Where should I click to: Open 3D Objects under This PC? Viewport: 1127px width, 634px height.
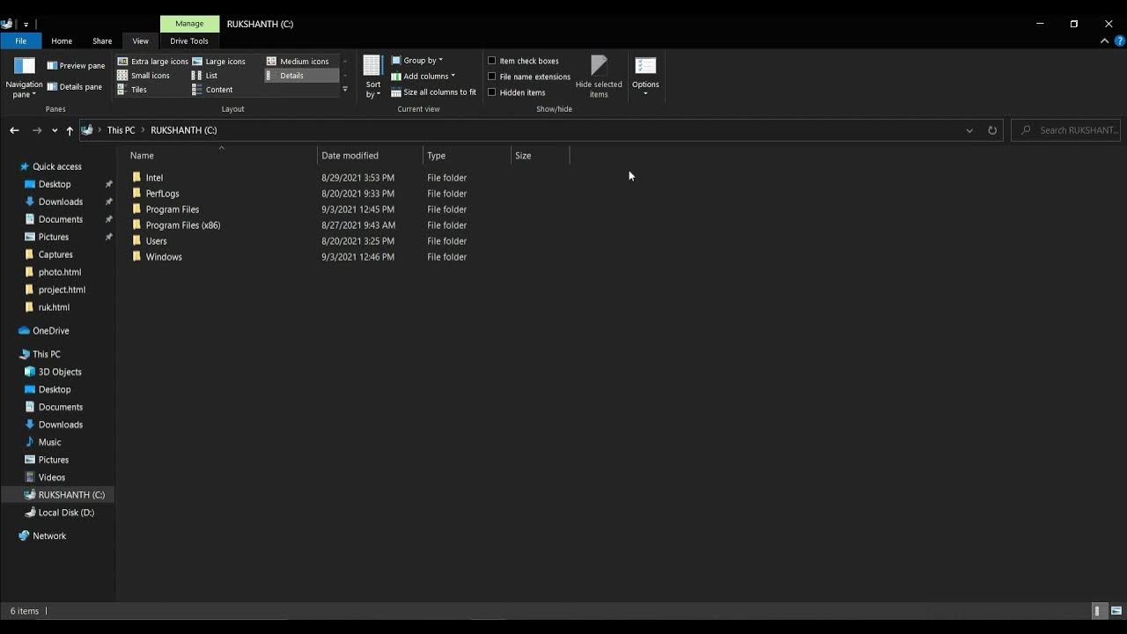point(59,372)
